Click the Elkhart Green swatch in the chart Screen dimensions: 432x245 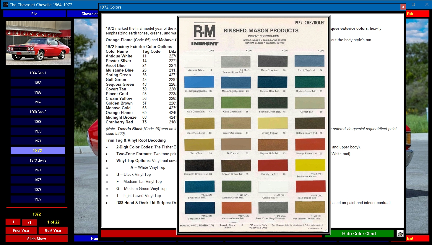(x=236, y=187)
